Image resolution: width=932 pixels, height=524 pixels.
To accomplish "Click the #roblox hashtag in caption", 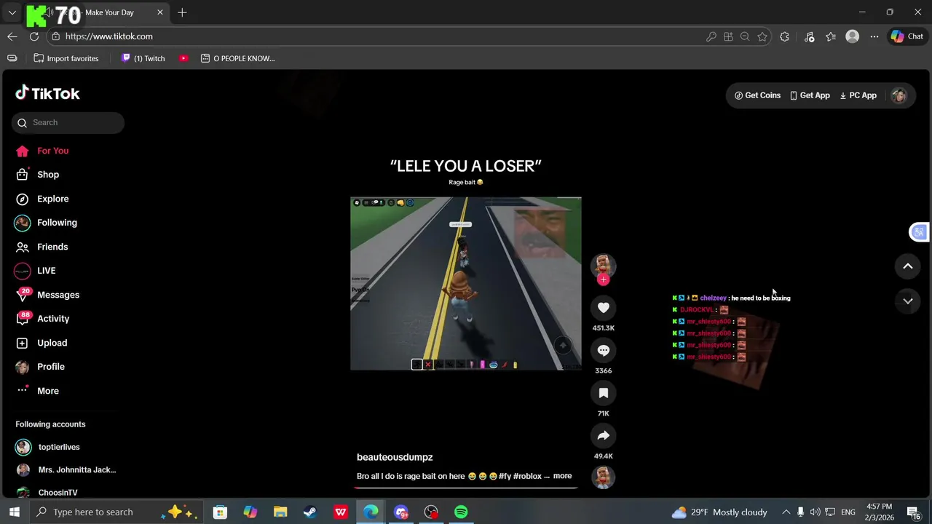I will 527,476.
